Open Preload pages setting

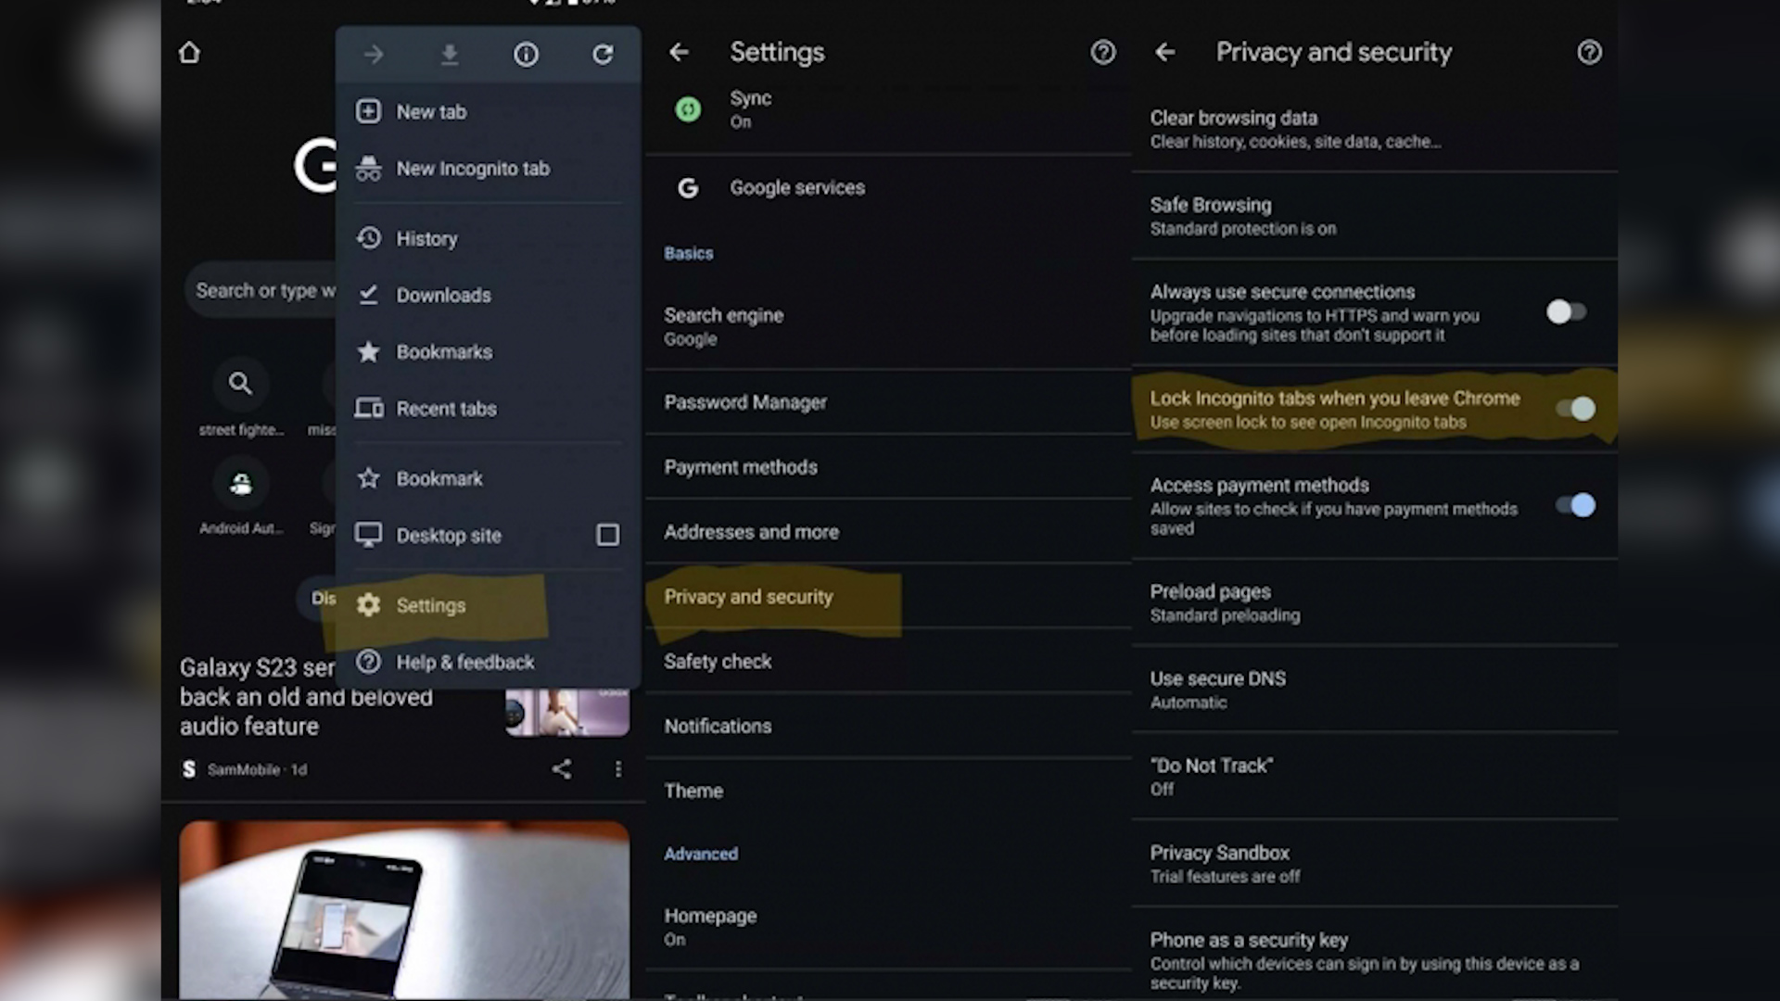click(x=1375, y=602)
